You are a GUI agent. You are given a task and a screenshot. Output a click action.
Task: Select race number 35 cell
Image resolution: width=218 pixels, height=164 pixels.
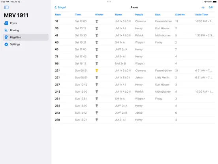click(x=57, y=28)
